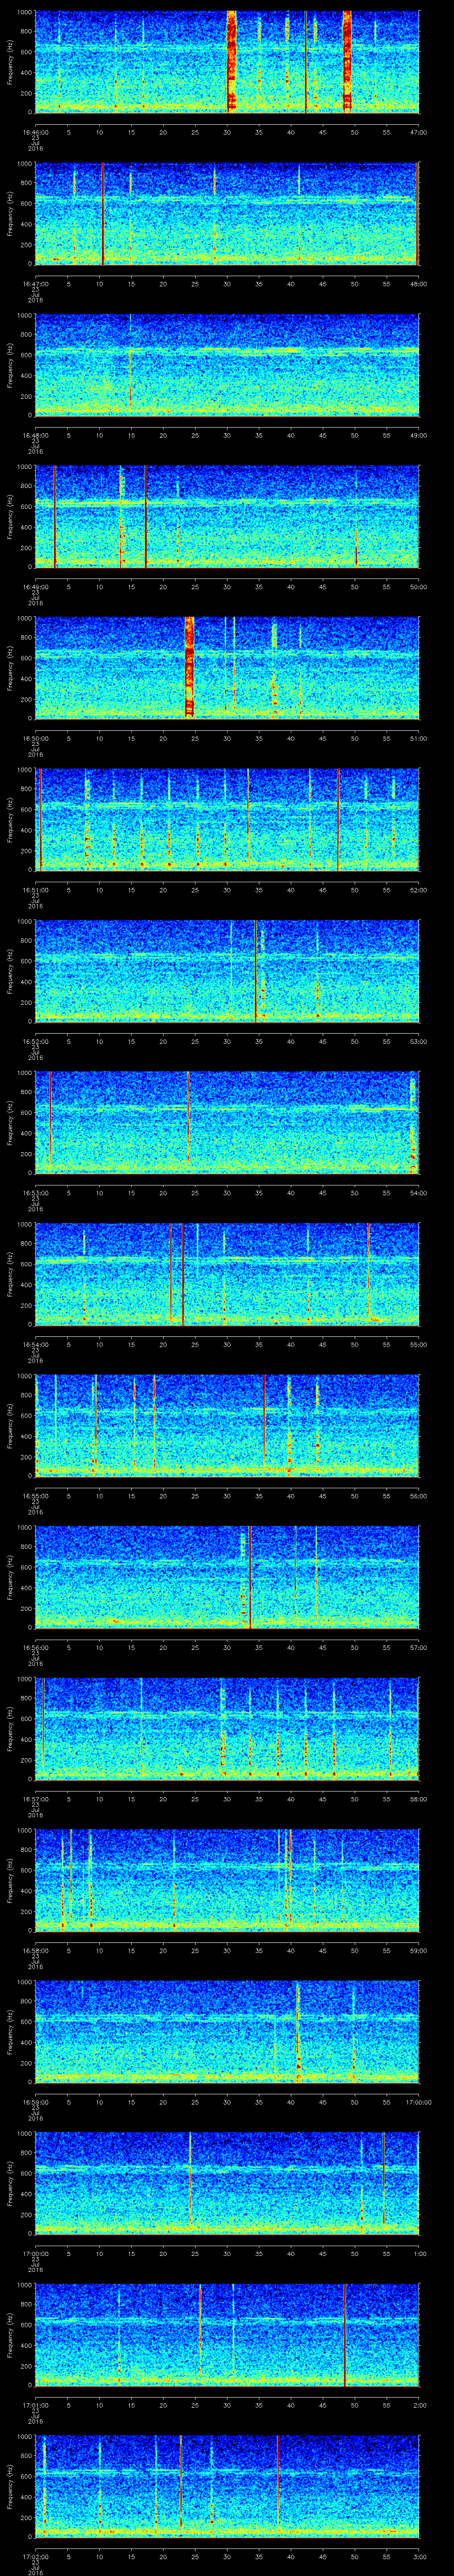This screenshot has height=2576, width=454.
Task: Select the spectrogram panel starting at 16:51:00
Action: click(x=227, y=819)
